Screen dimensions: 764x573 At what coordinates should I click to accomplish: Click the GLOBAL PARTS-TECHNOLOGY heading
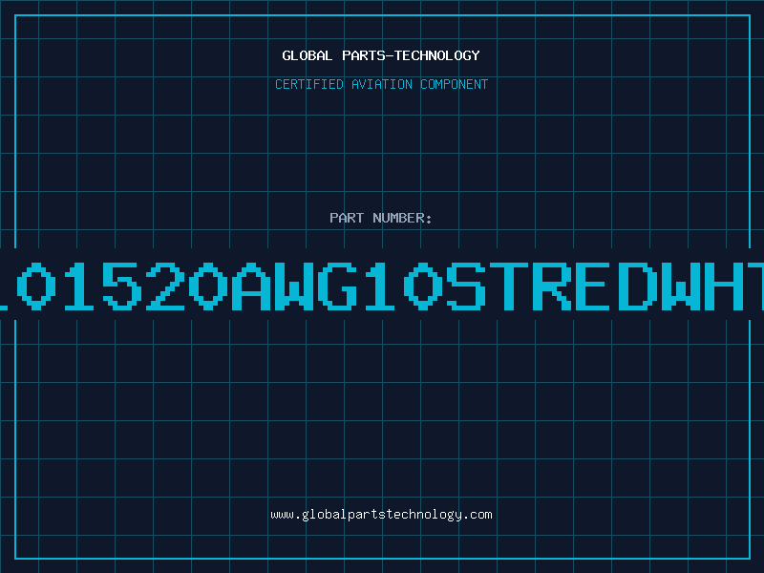[x=381, y=55]
